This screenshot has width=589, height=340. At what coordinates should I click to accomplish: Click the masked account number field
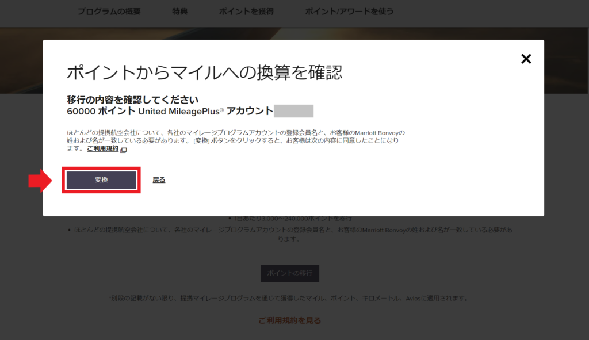pyautogui.click(x=293, y=111)
